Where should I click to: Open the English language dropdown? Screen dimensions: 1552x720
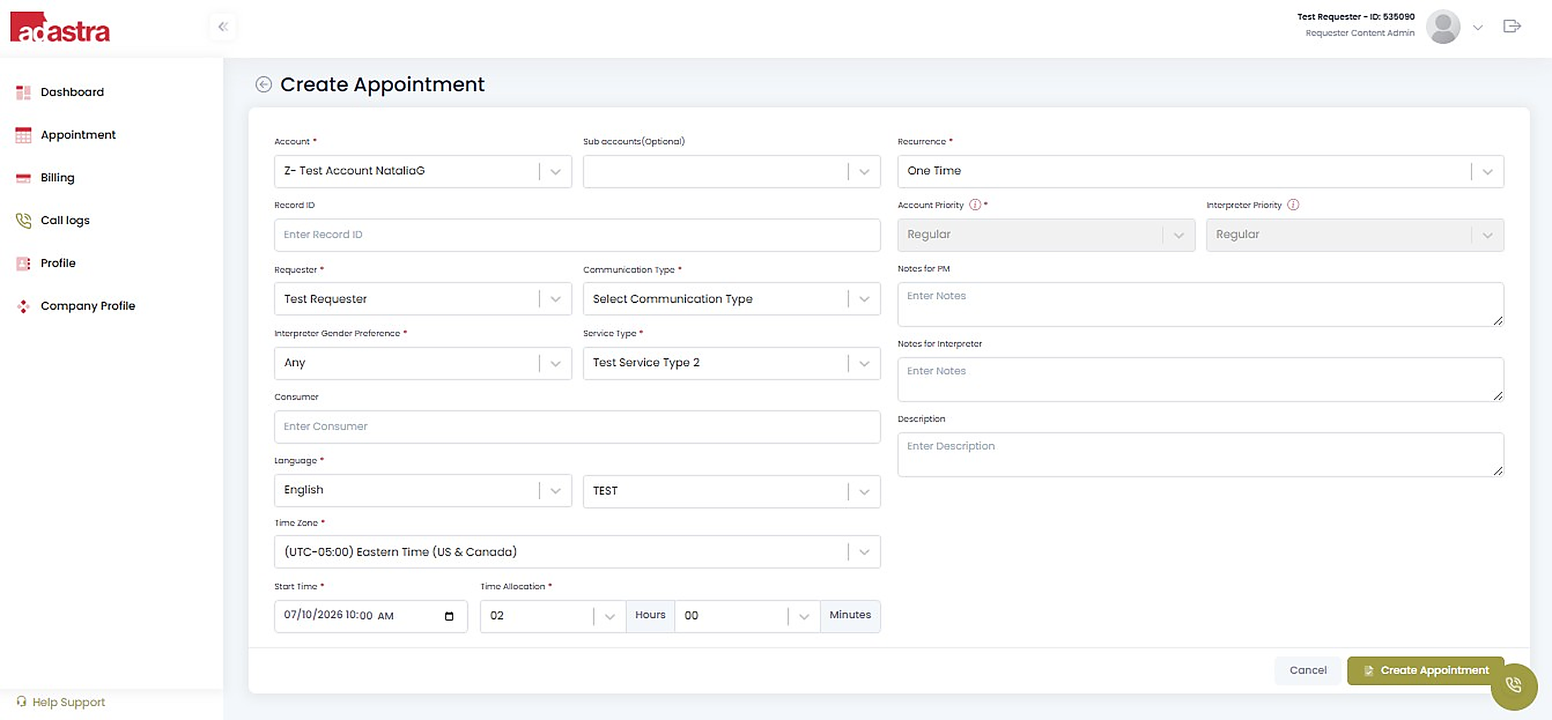(422, 491)
